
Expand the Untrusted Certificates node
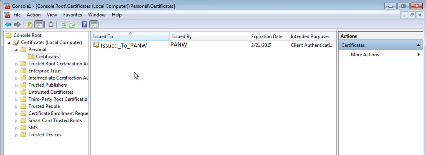[16, 92]
